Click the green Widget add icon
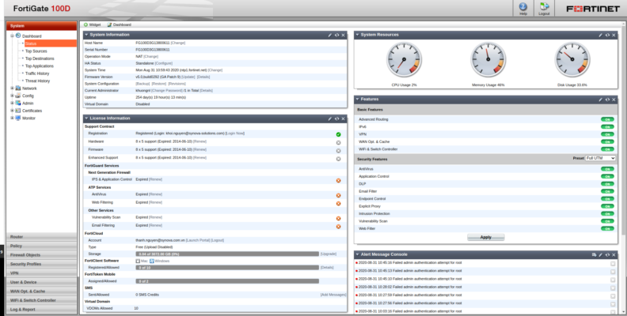Image resolution: width=627 pixels, height=316 pixels. (87, 24)
